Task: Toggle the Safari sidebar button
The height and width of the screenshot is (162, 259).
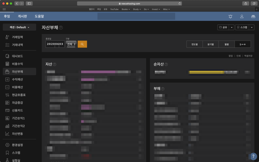Action: point(29,4)
